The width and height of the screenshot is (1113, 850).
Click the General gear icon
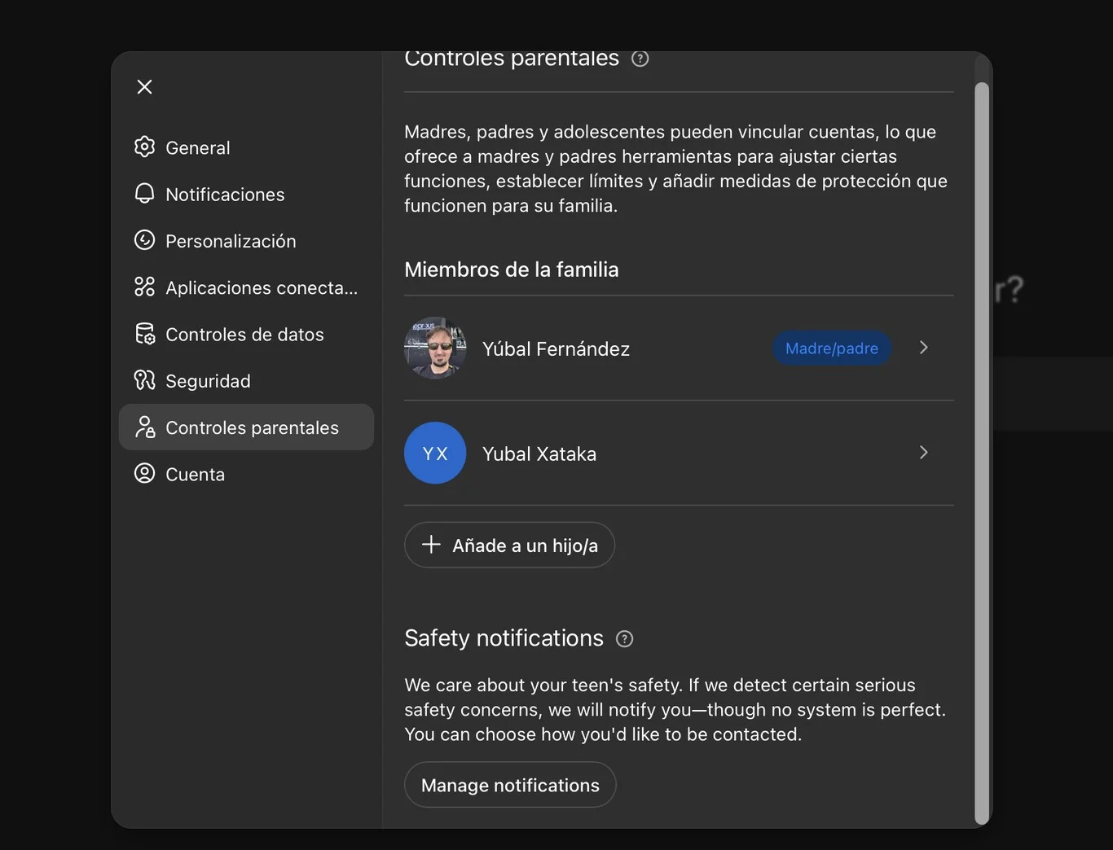coord(144,147)
